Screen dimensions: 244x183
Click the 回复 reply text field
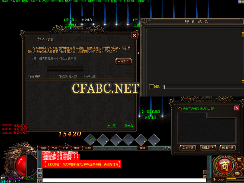tap(204, 87)
